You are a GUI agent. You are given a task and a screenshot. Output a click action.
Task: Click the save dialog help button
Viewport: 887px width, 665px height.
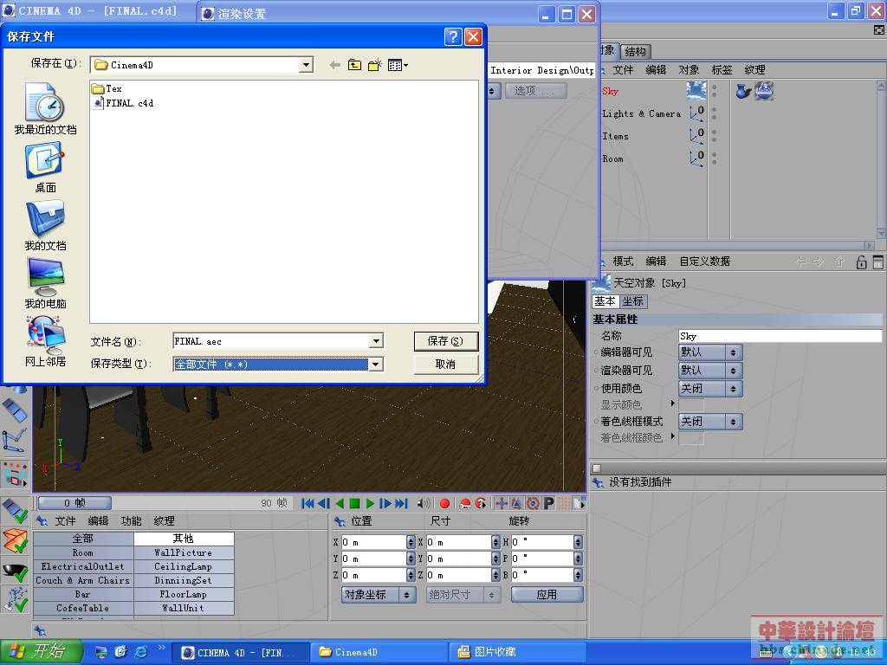tap(453, 36)
